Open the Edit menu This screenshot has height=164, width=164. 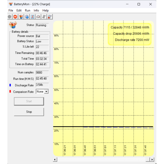(19, 10)
